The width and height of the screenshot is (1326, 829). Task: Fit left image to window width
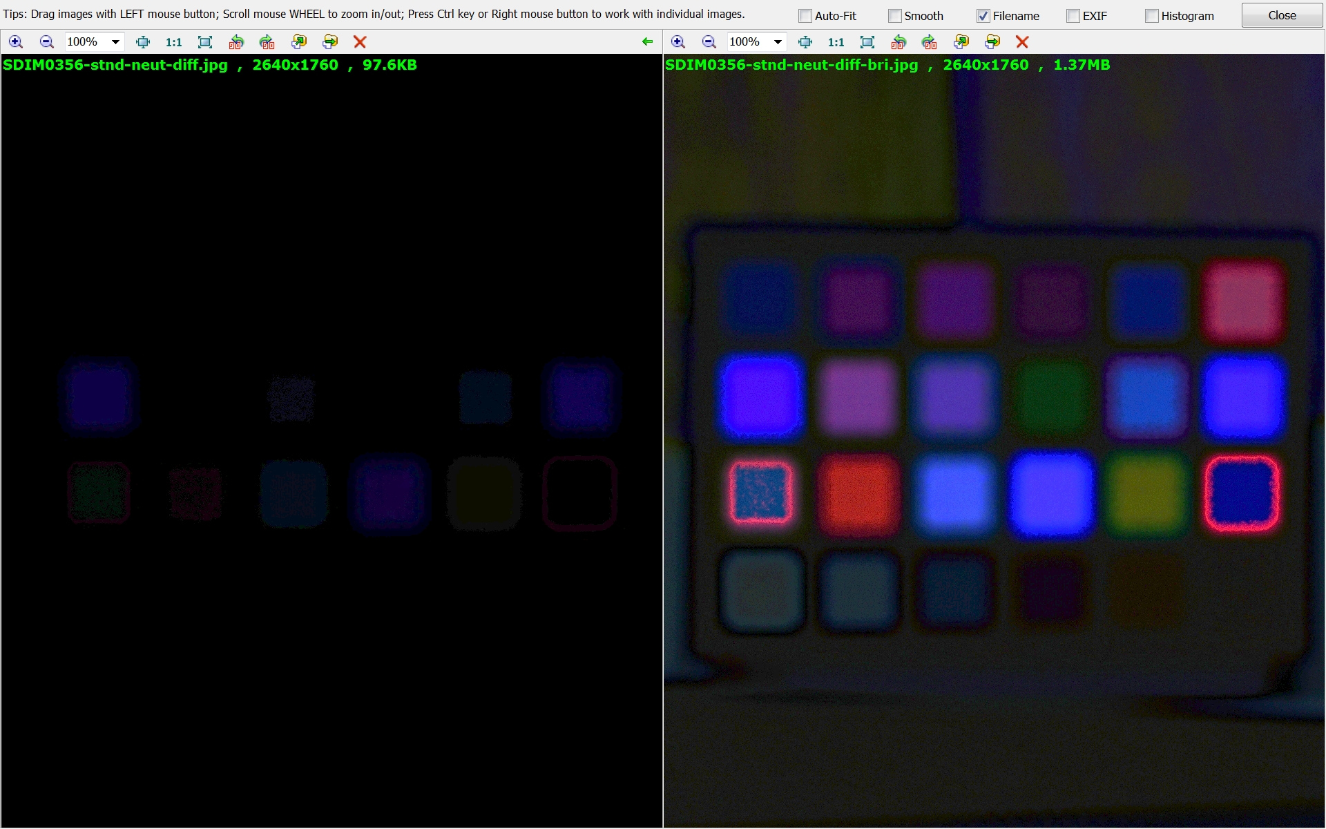coord(143,42)
